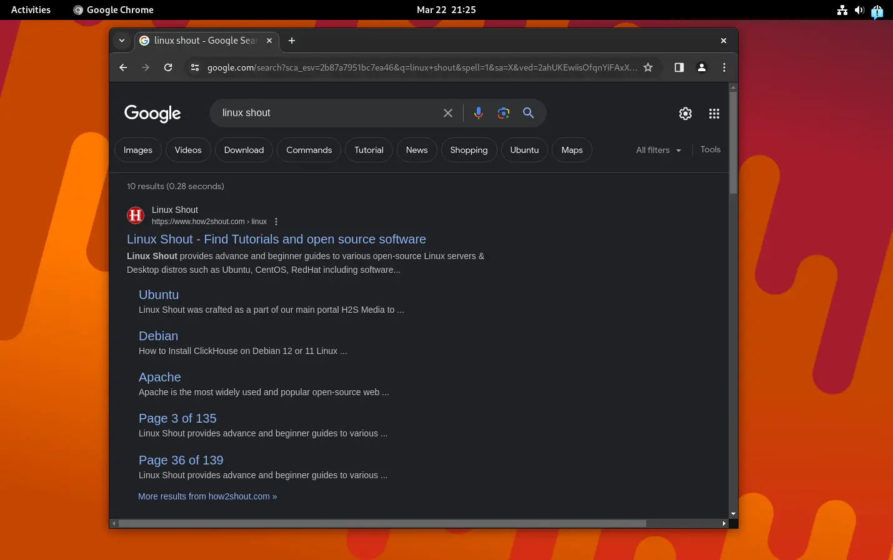The height and width of the screenshot is (560, 893).
Task: Clear the search query with X
Action: [x=448, y=113]
